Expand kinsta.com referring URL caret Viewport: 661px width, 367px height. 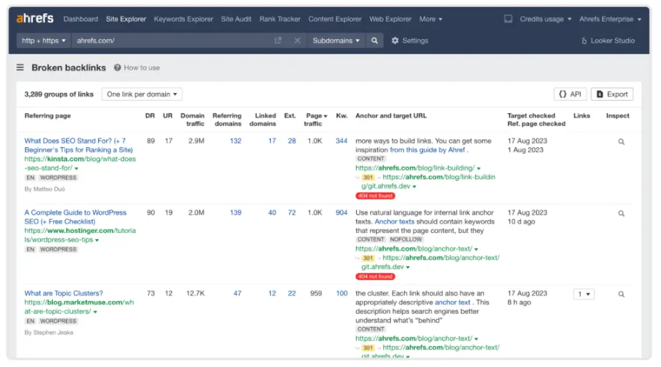76,169
